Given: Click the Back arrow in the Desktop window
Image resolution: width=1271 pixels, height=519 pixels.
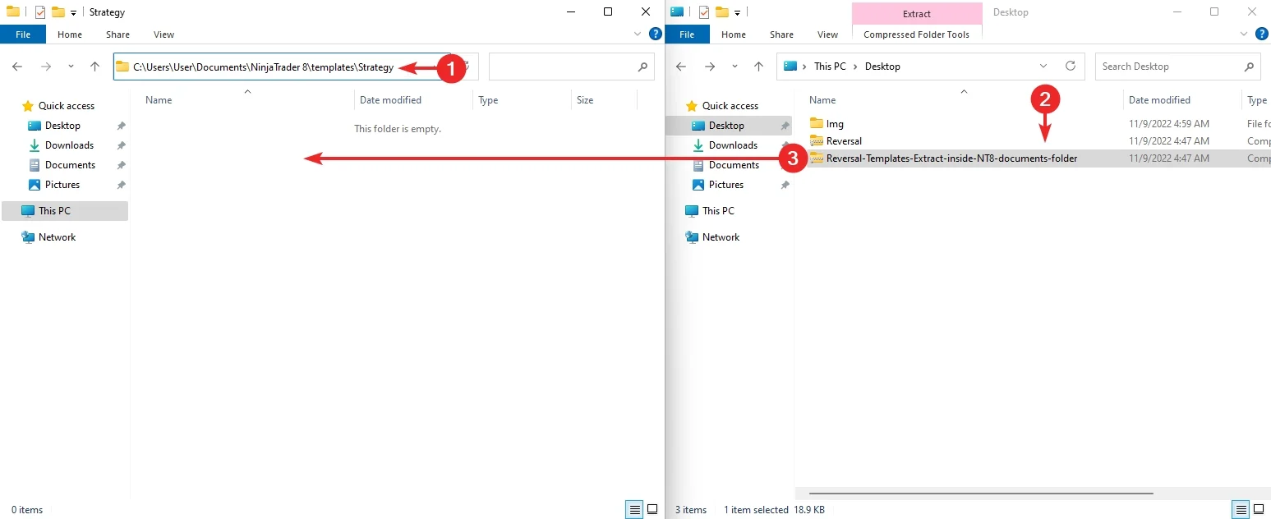Looking at the screenshot, I should [680, 67].
